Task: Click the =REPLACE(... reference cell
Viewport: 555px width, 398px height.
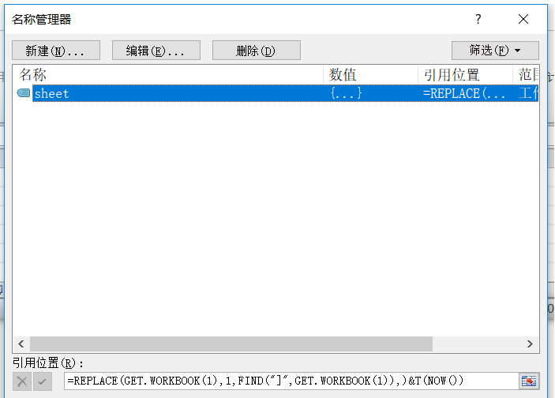Action: (464, 93)
